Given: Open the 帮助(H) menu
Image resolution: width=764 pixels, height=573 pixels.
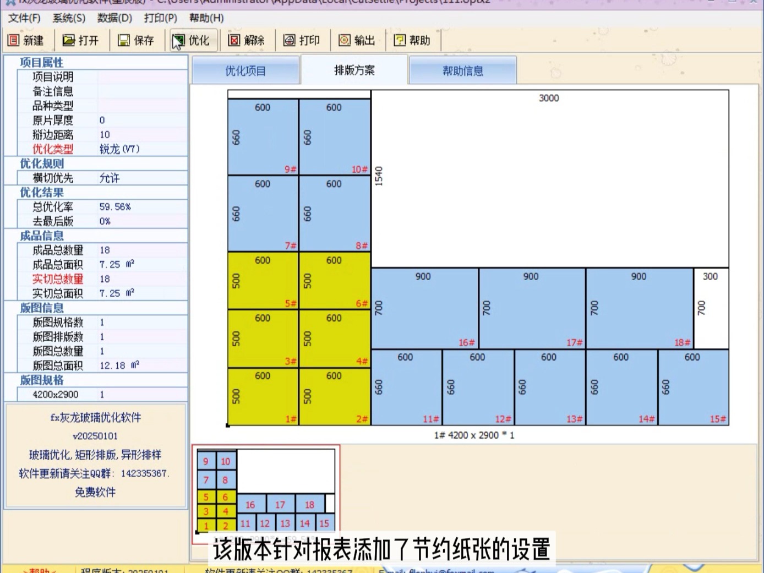Looking at the screenshot, I should [206, 18].
